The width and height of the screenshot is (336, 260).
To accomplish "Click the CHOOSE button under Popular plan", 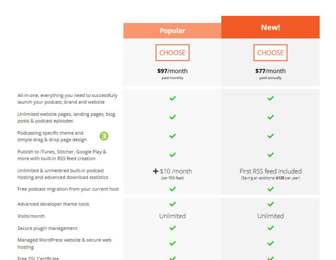I will click(x=173, y=53).
